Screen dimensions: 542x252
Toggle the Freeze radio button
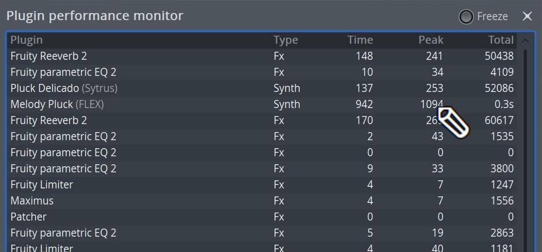click(x=466, y=17)
